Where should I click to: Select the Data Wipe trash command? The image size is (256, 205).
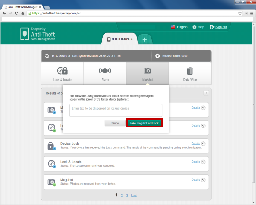pos(190,73)
